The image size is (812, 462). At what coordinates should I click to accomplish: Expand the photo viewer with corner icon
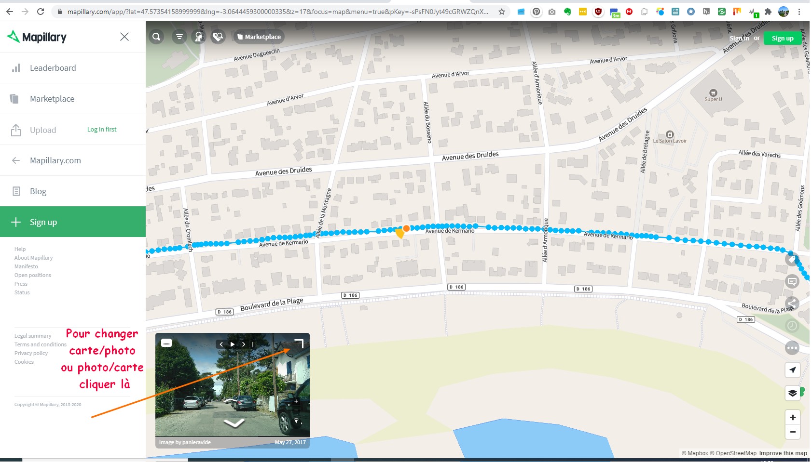(x=299, y=343)
